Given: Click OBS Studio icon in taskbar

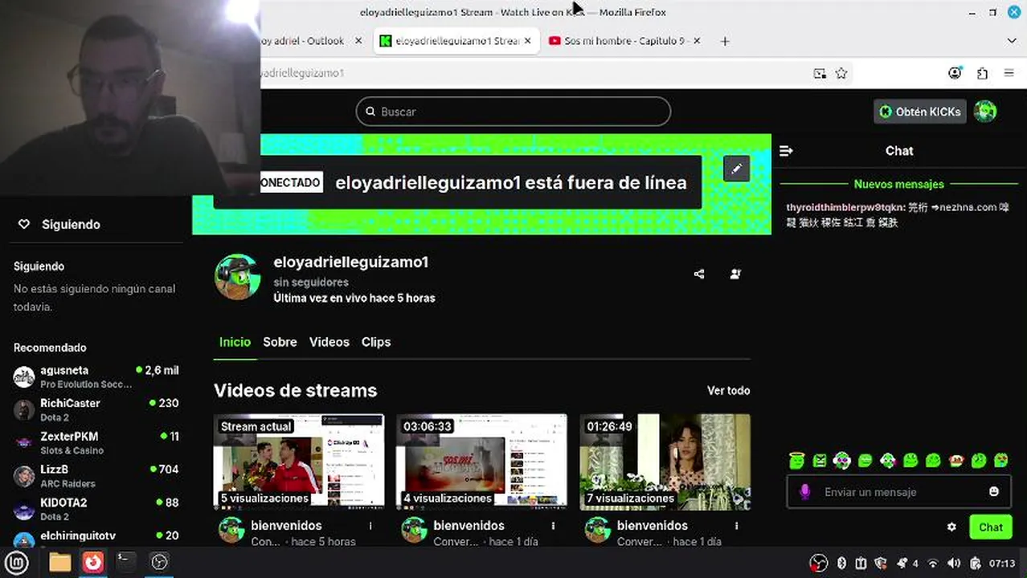Looking at the screenshot, I should point(160,562).
